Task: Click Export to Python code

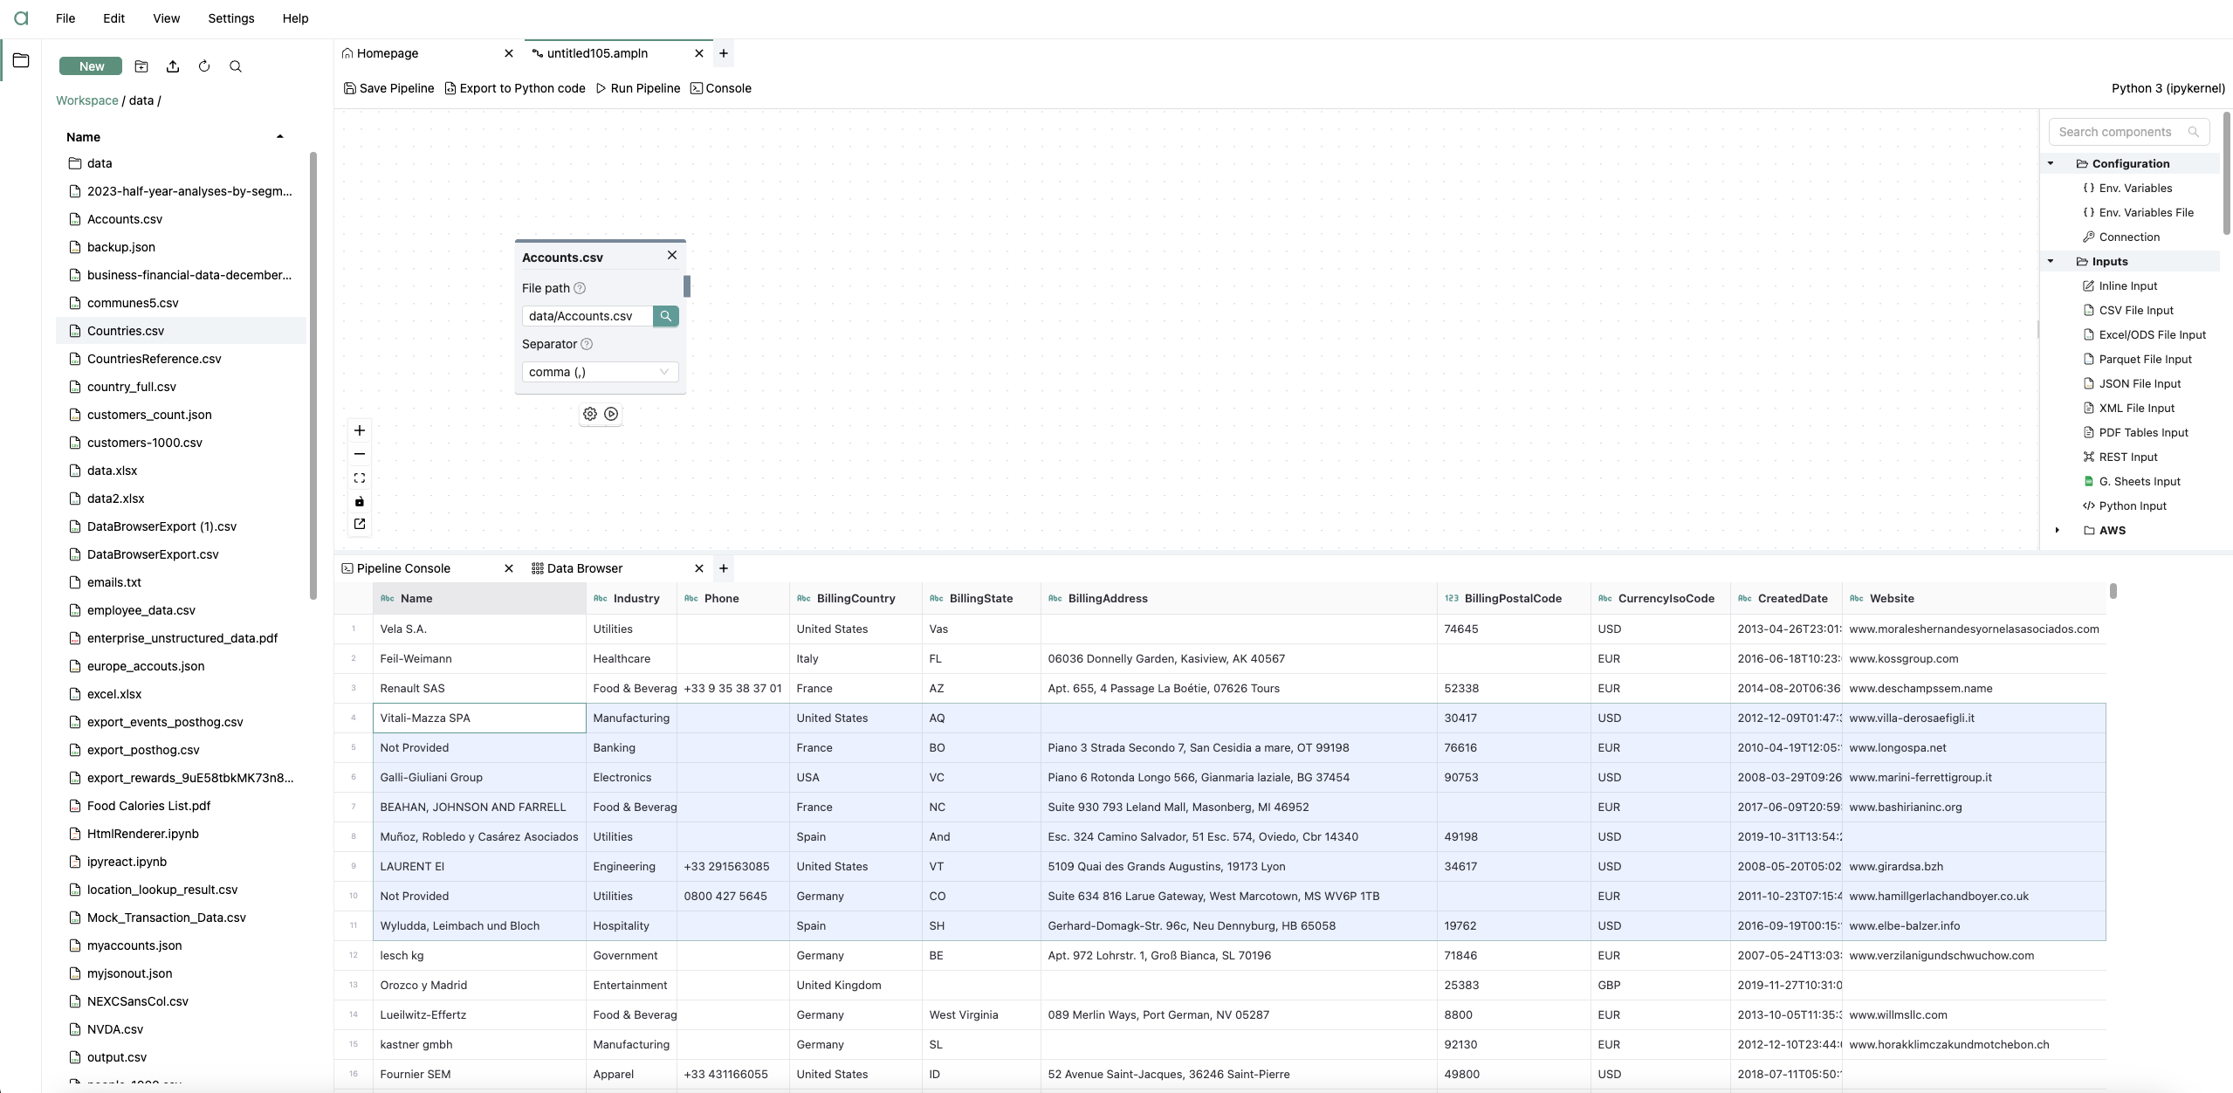Action: (515, 88)
